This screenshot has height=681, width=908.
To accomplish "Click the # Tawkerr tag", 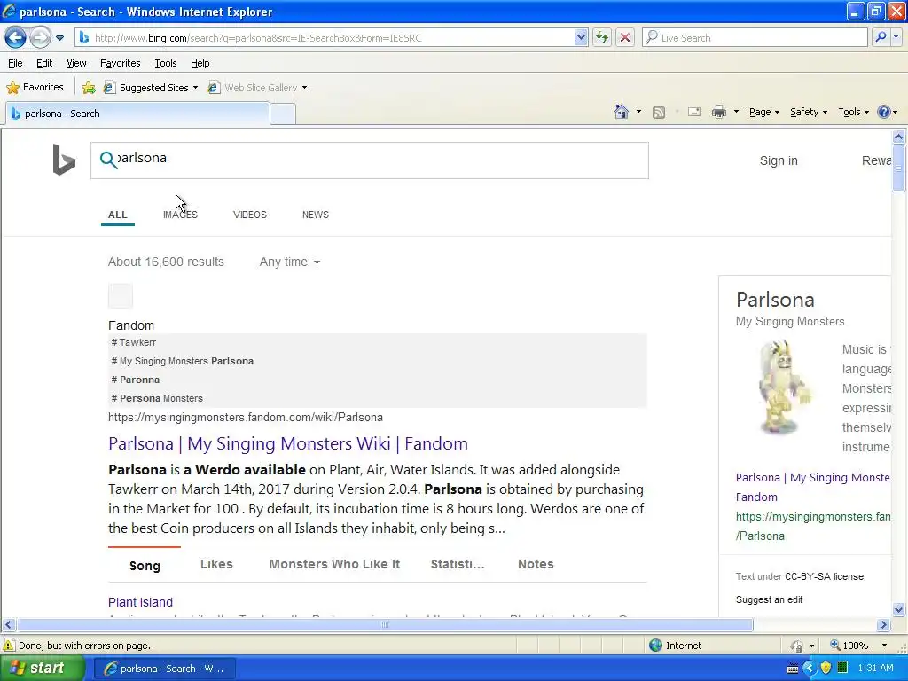I will (x=134, y=343).
